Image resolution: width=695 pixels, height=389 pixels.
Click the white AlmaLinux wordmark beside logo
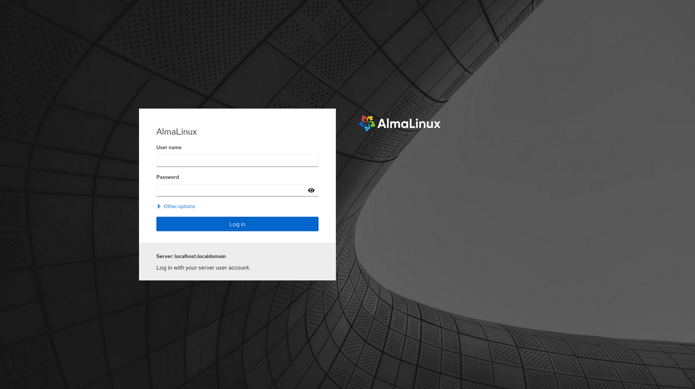[409, 124]
